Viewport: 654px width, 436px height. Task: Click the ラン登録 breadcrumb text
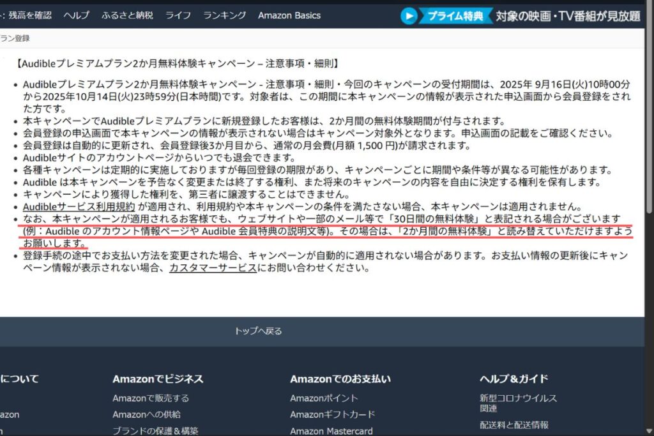click(x=15, y=38)
